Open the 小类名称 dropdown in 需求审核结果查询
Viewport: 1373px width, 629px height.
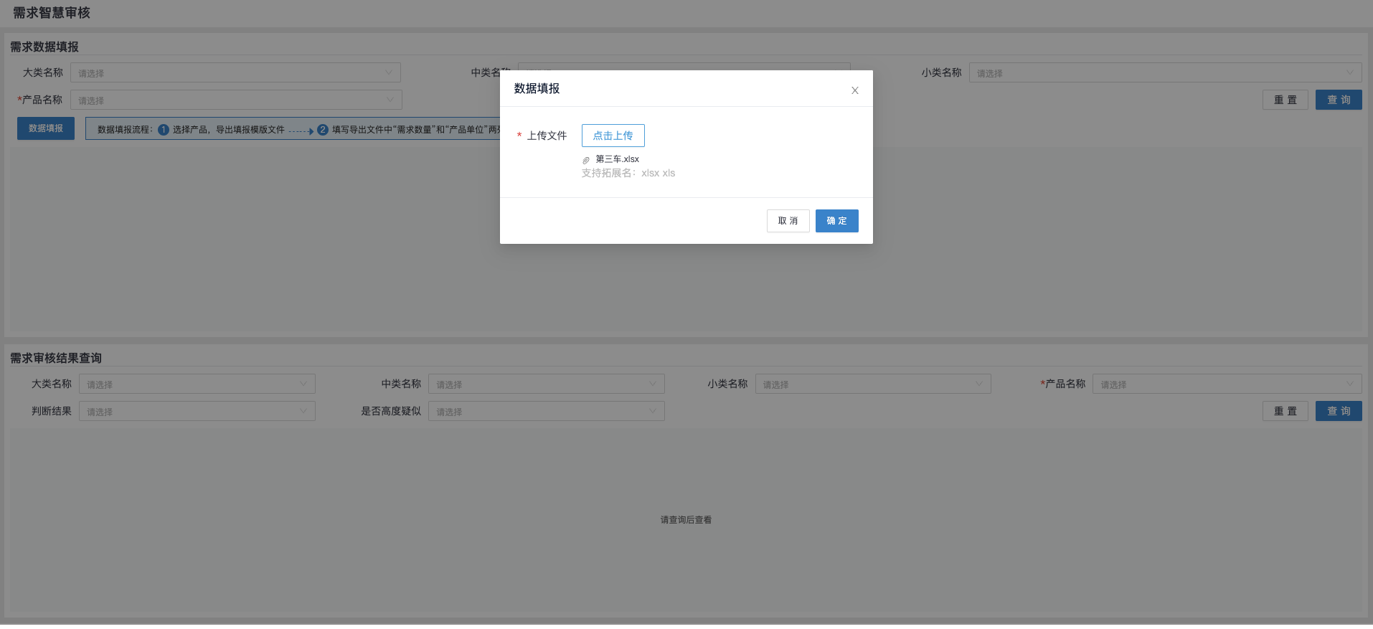pyautogui.click(x=873, y=384)
